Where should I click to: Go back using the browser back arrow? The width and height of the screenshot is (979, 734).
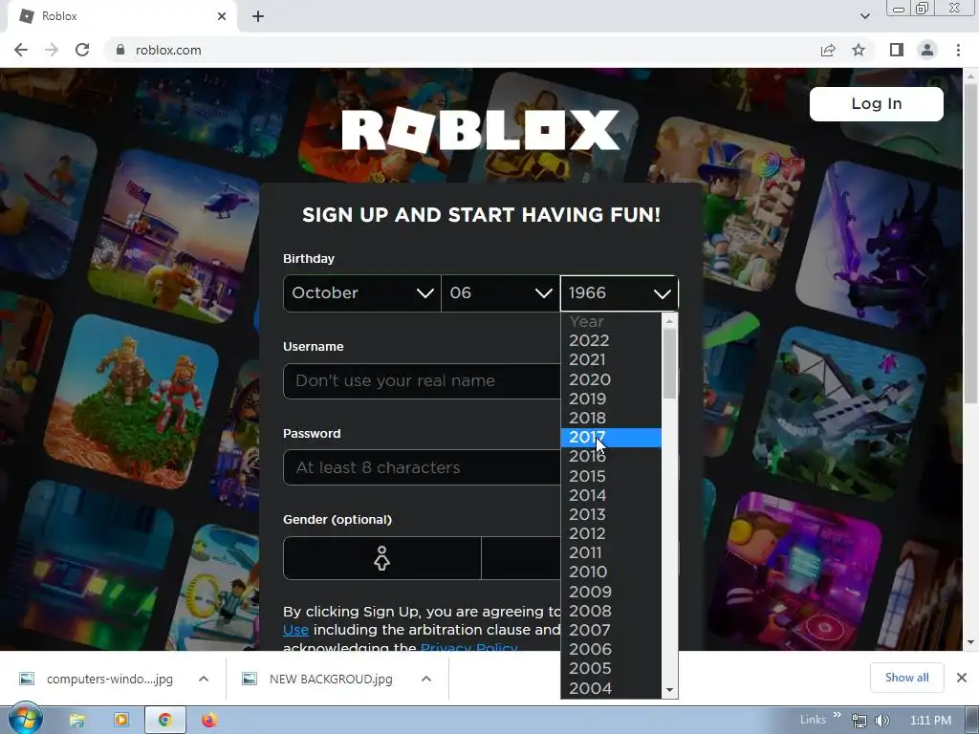[x=21, y=50]
